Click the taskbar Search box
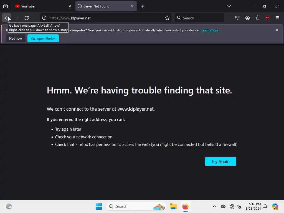The width and height of the screenshot is (284, 213). coord(136,206)
